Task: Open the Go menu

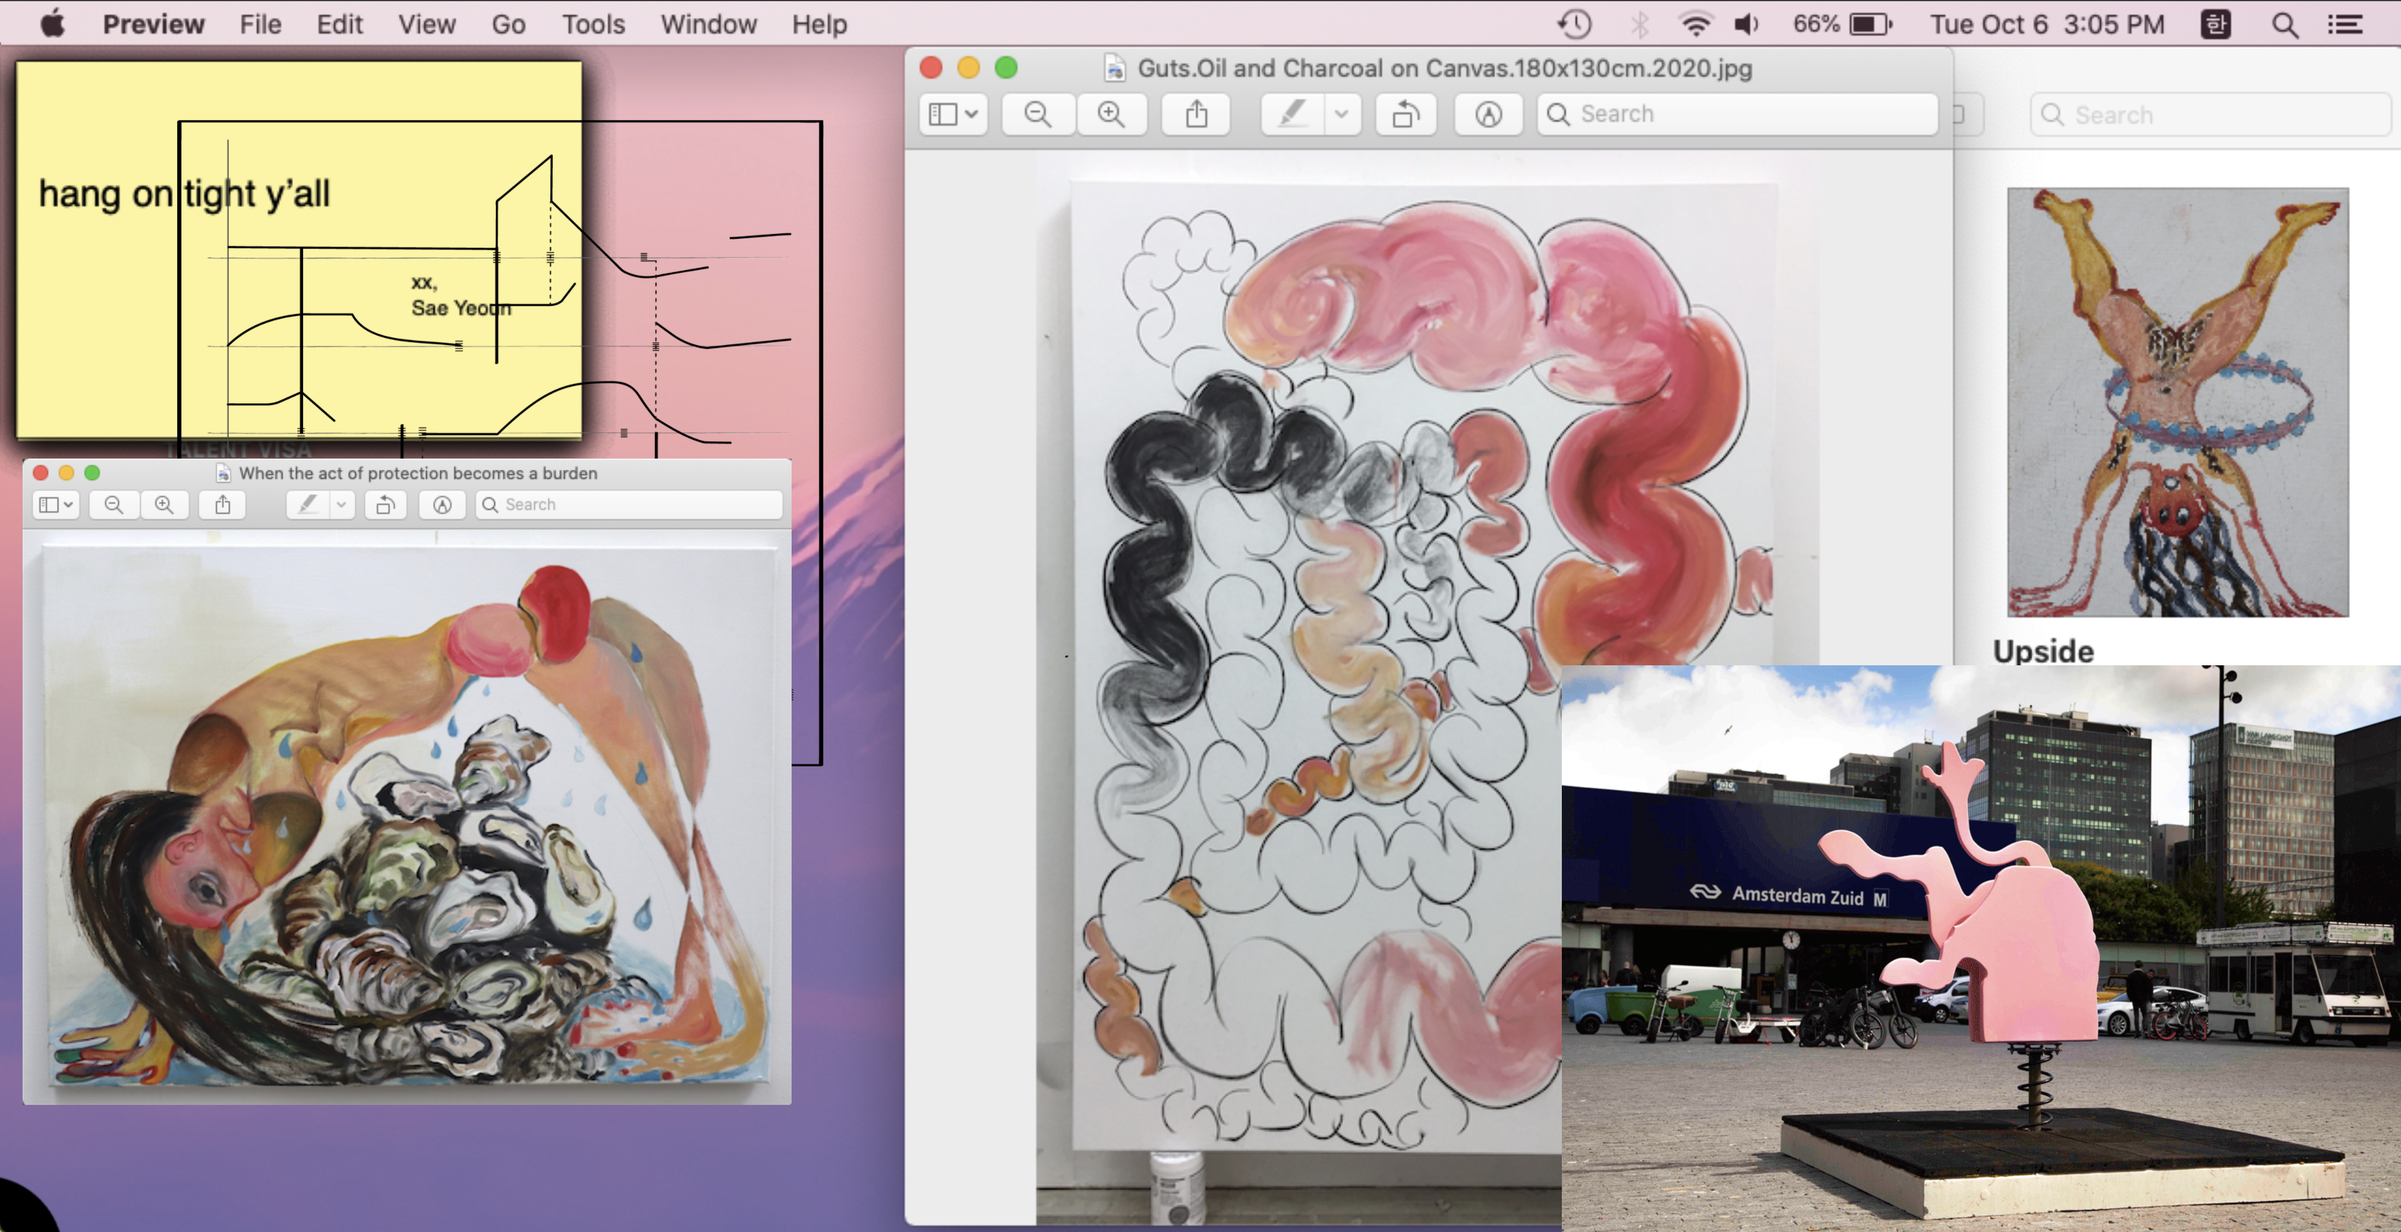Action: coord(509,23)
